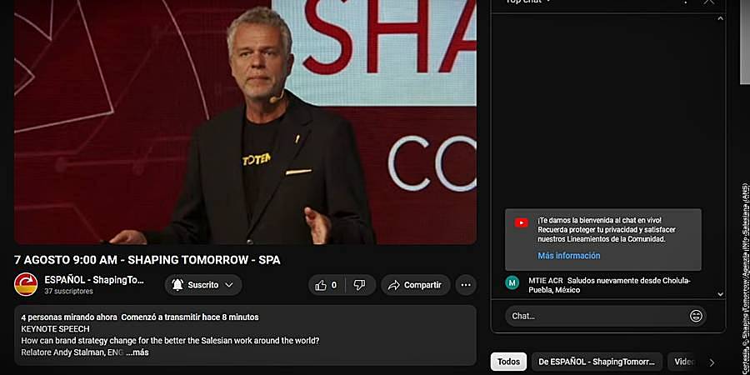Focus the Chat... message input field
Screen dimensions: 750x375
point(597,316)
